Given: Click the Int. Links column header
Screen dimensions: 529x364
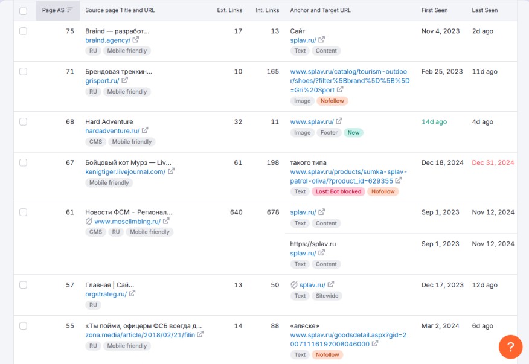Looking at the screenshot, I should (268, 10).
